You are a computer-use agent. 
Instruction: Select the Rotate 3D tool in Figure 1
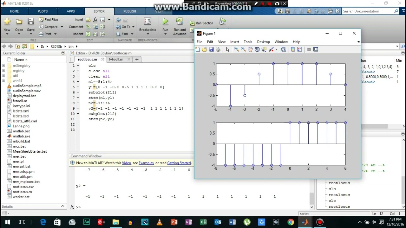point(257,49)
